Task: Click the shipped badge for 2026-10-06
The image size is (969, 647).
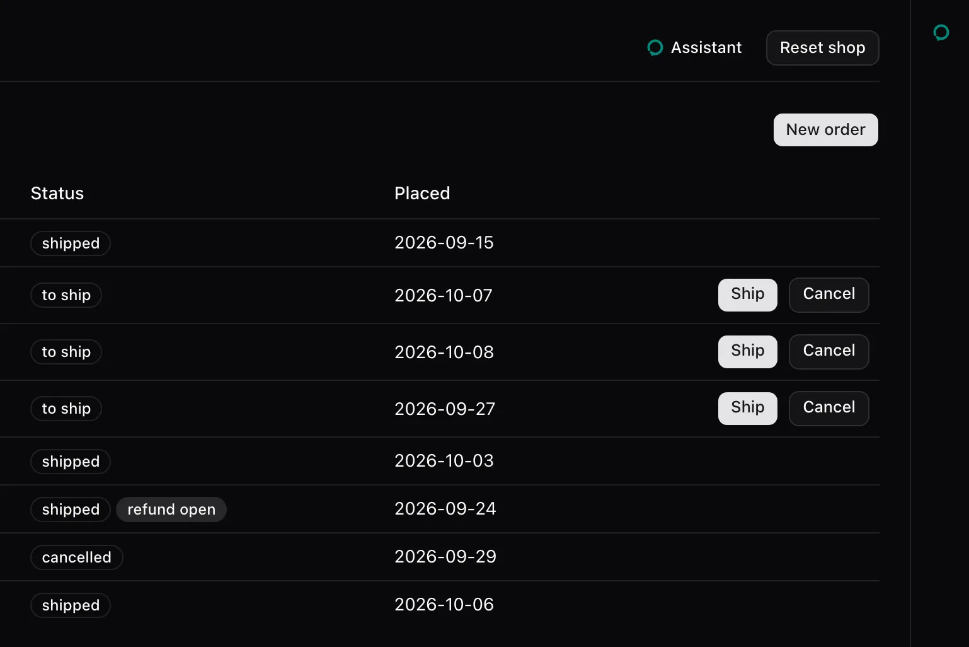Action: point(71,605)
